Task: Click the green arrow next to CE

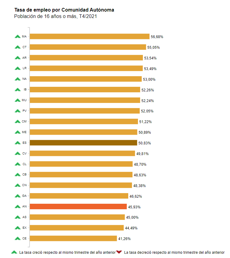Action: point(17,238)
